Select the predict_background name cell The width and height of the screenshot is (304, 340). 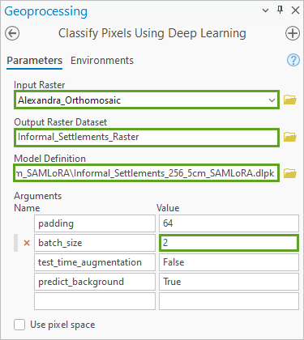point(95,282)
